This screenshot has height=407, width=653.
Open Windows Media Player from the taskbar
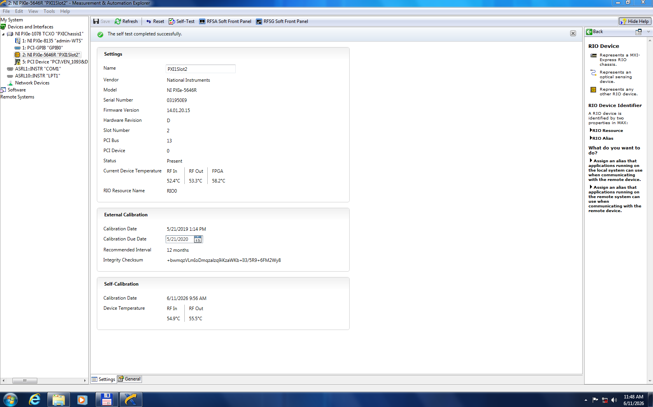82,400
